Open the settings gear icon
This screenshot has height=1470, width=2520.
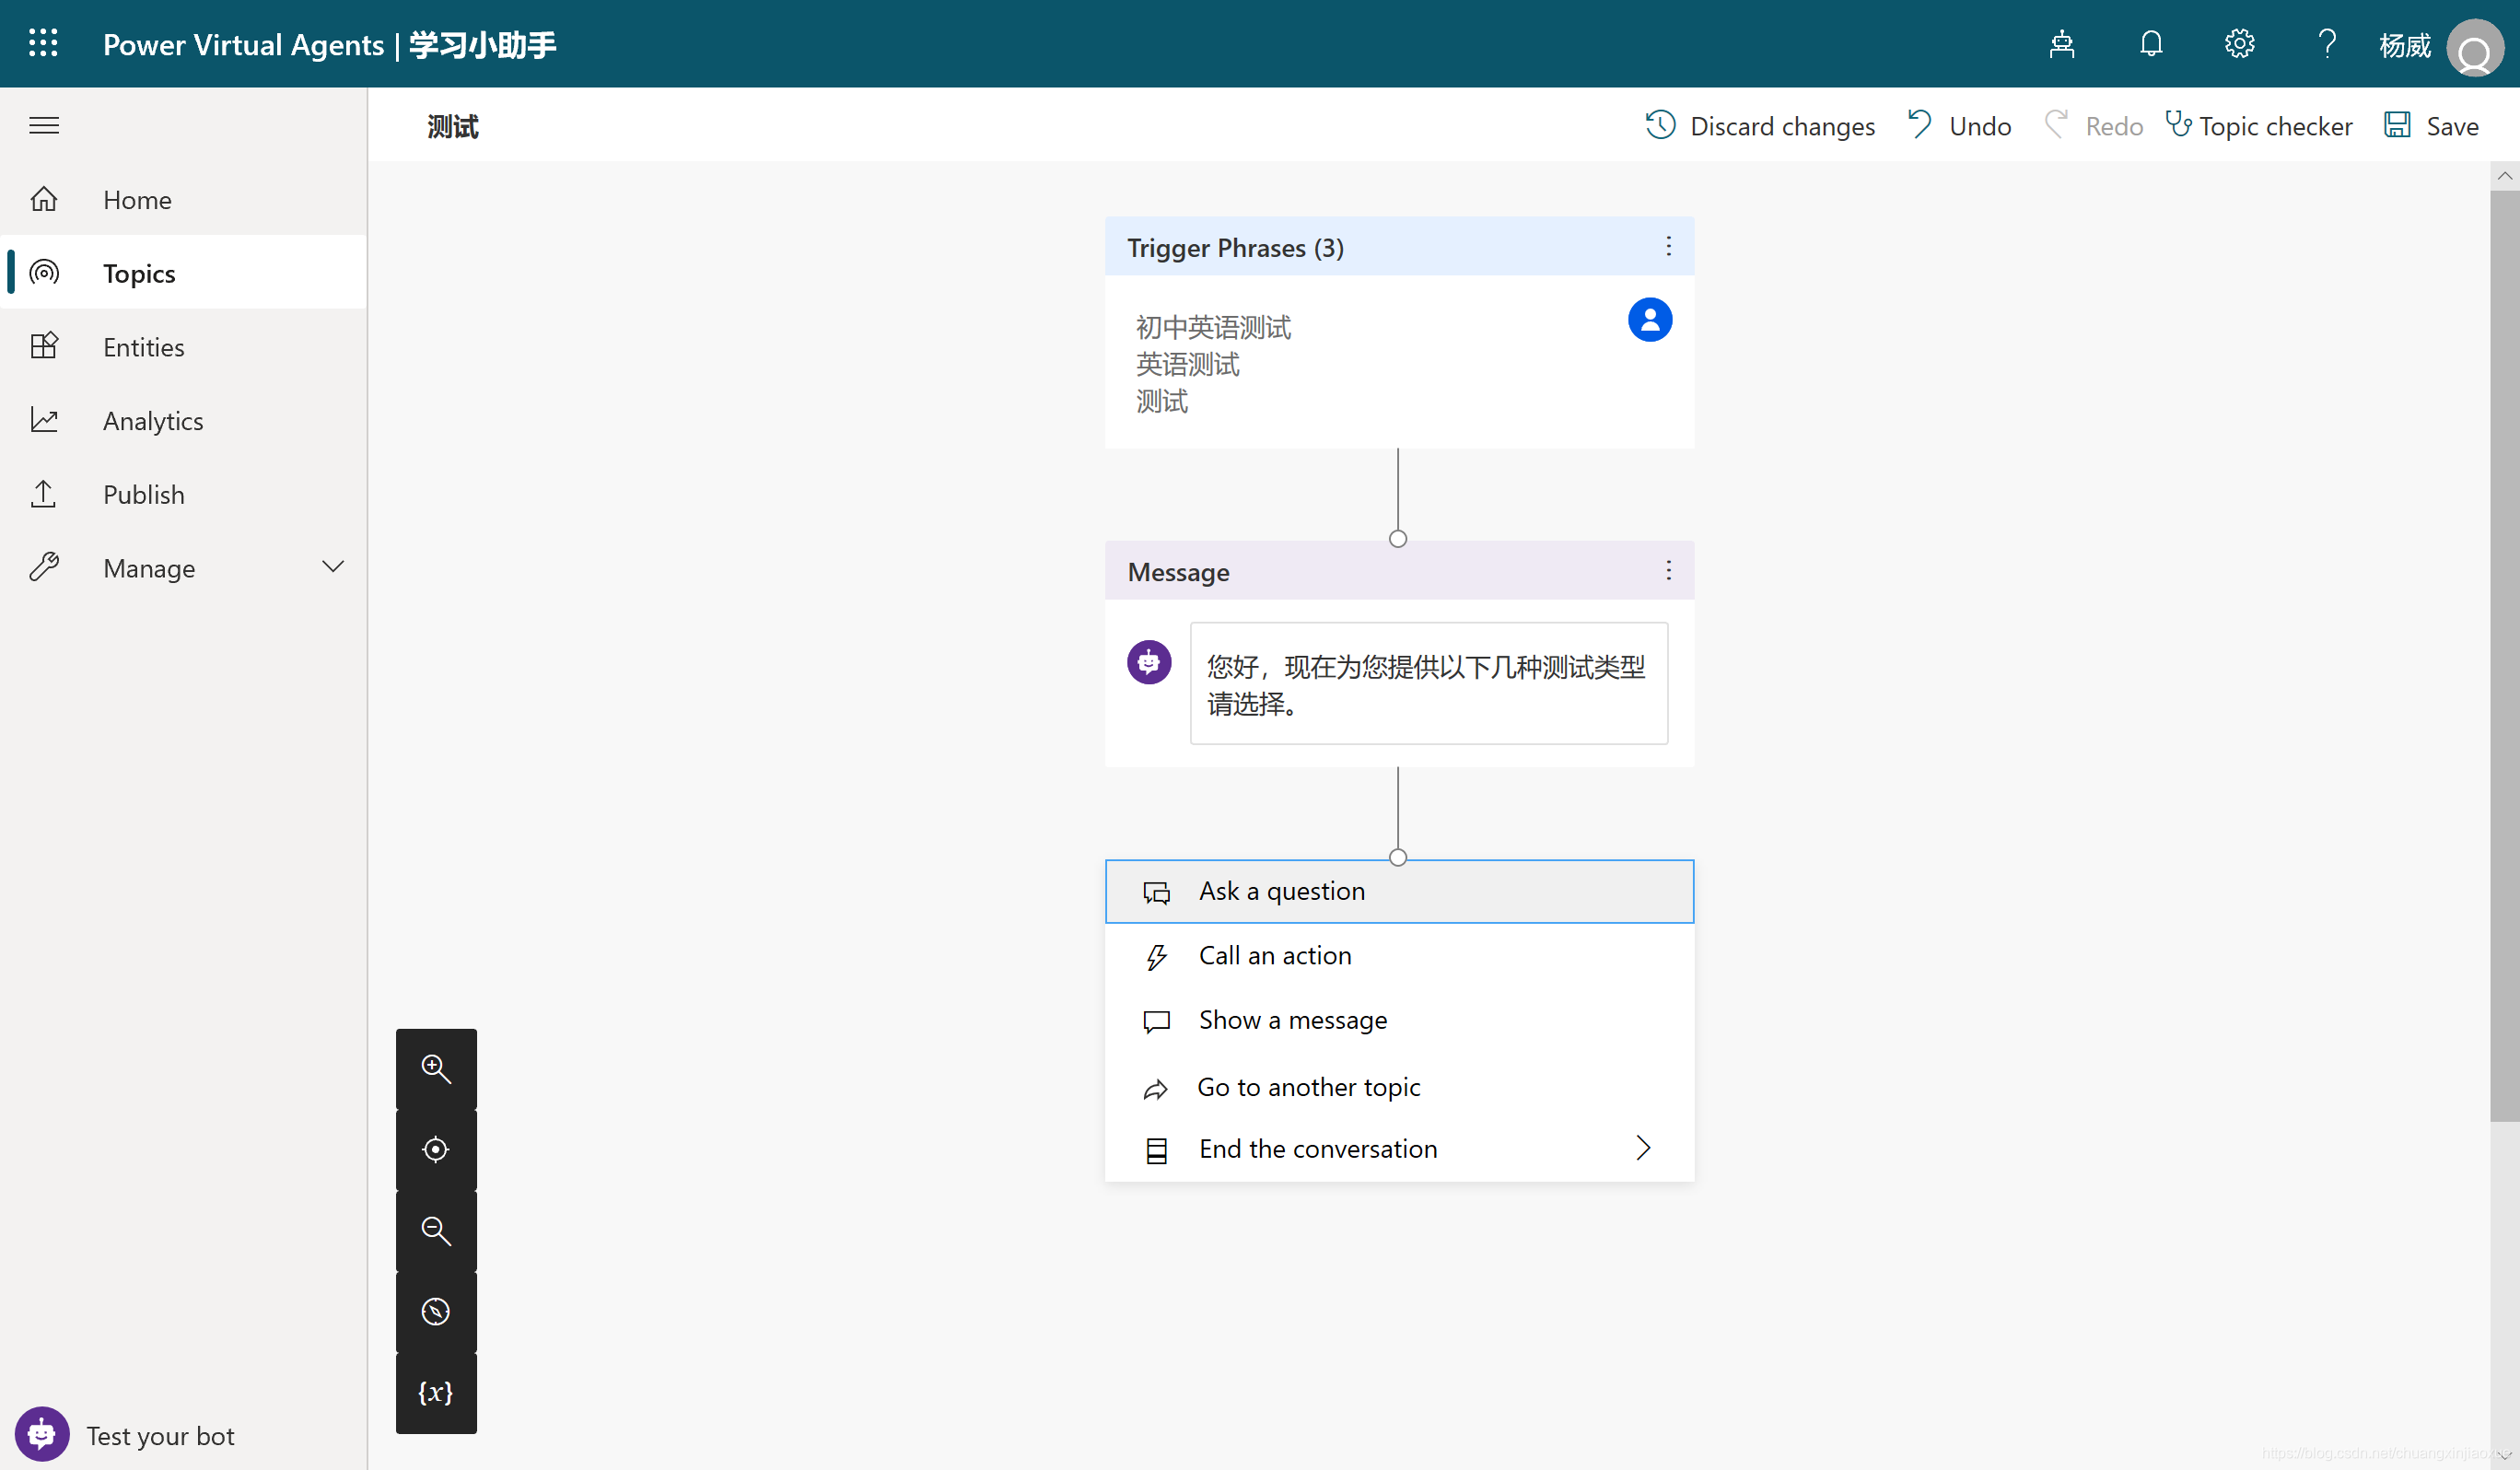2239,44
